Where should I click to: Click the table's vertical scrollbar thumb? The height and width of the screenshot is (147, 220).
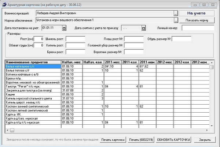[212, 67]
